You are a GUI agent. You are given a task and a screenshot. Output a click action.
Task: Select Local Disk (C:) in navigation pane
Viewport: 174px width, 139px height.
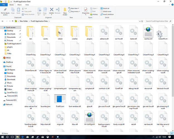(x=12, y=93)
